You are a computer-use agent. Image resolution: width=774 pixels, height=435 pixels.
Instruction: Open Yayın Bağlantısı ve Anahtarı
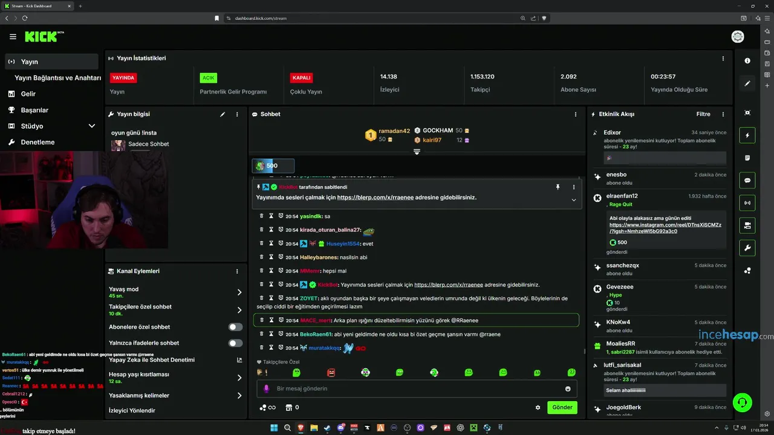57,78
